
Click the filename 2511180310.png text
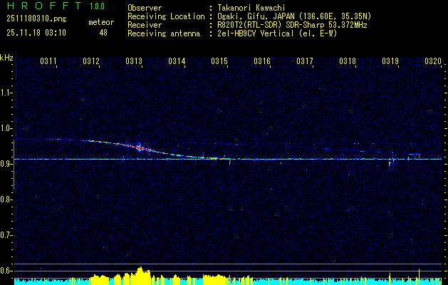tap(36, 19)
